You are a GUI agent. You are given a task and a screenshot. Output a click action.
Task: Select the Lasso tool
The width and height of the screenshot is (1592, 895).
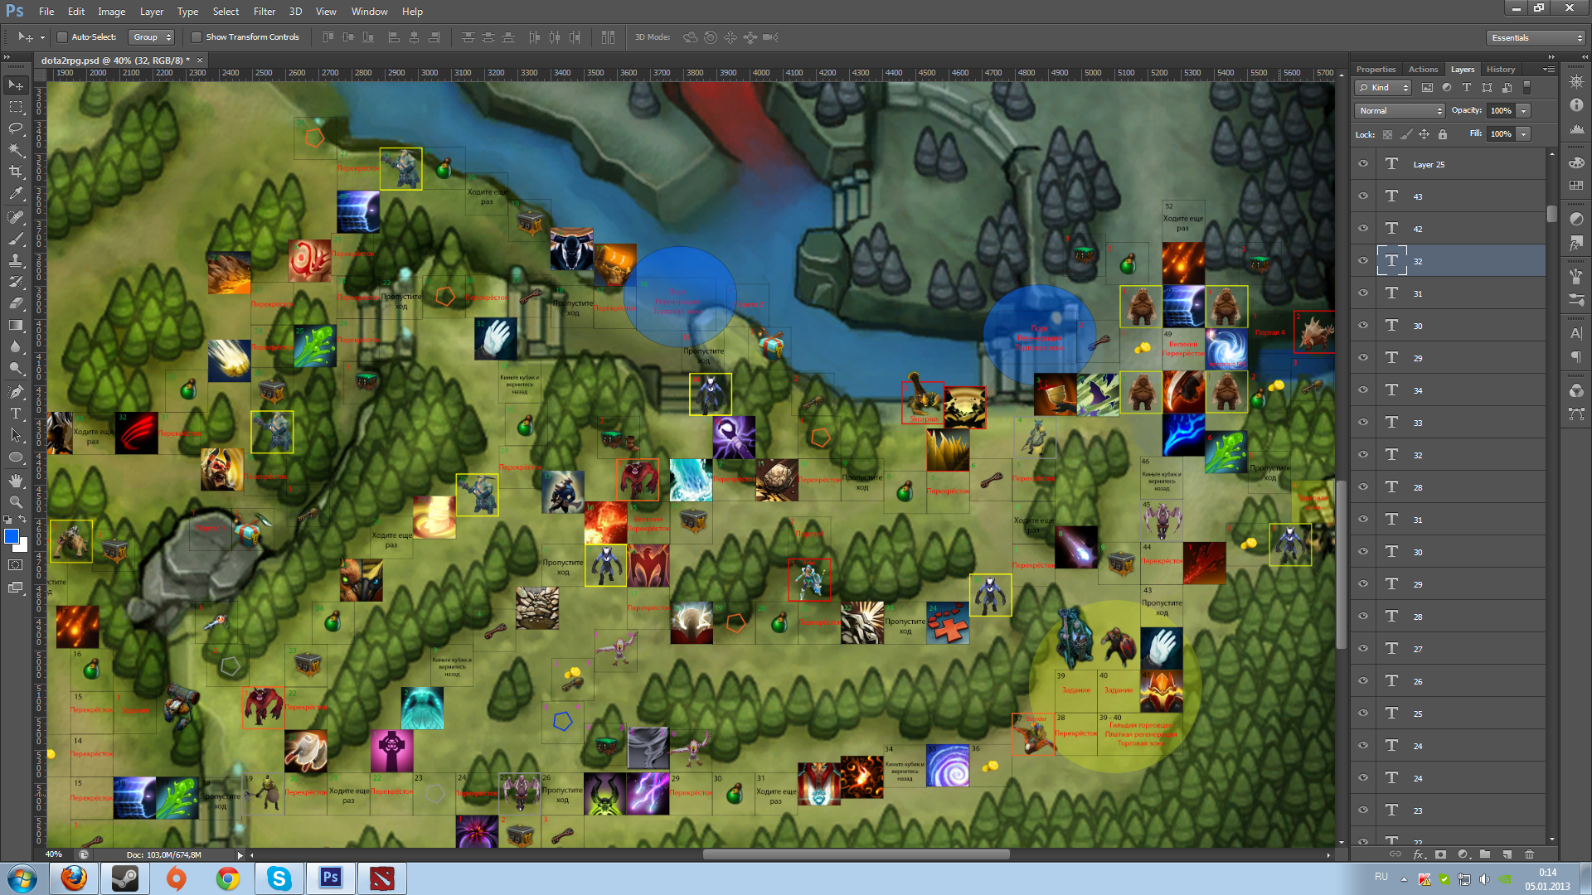click(16, 128)
